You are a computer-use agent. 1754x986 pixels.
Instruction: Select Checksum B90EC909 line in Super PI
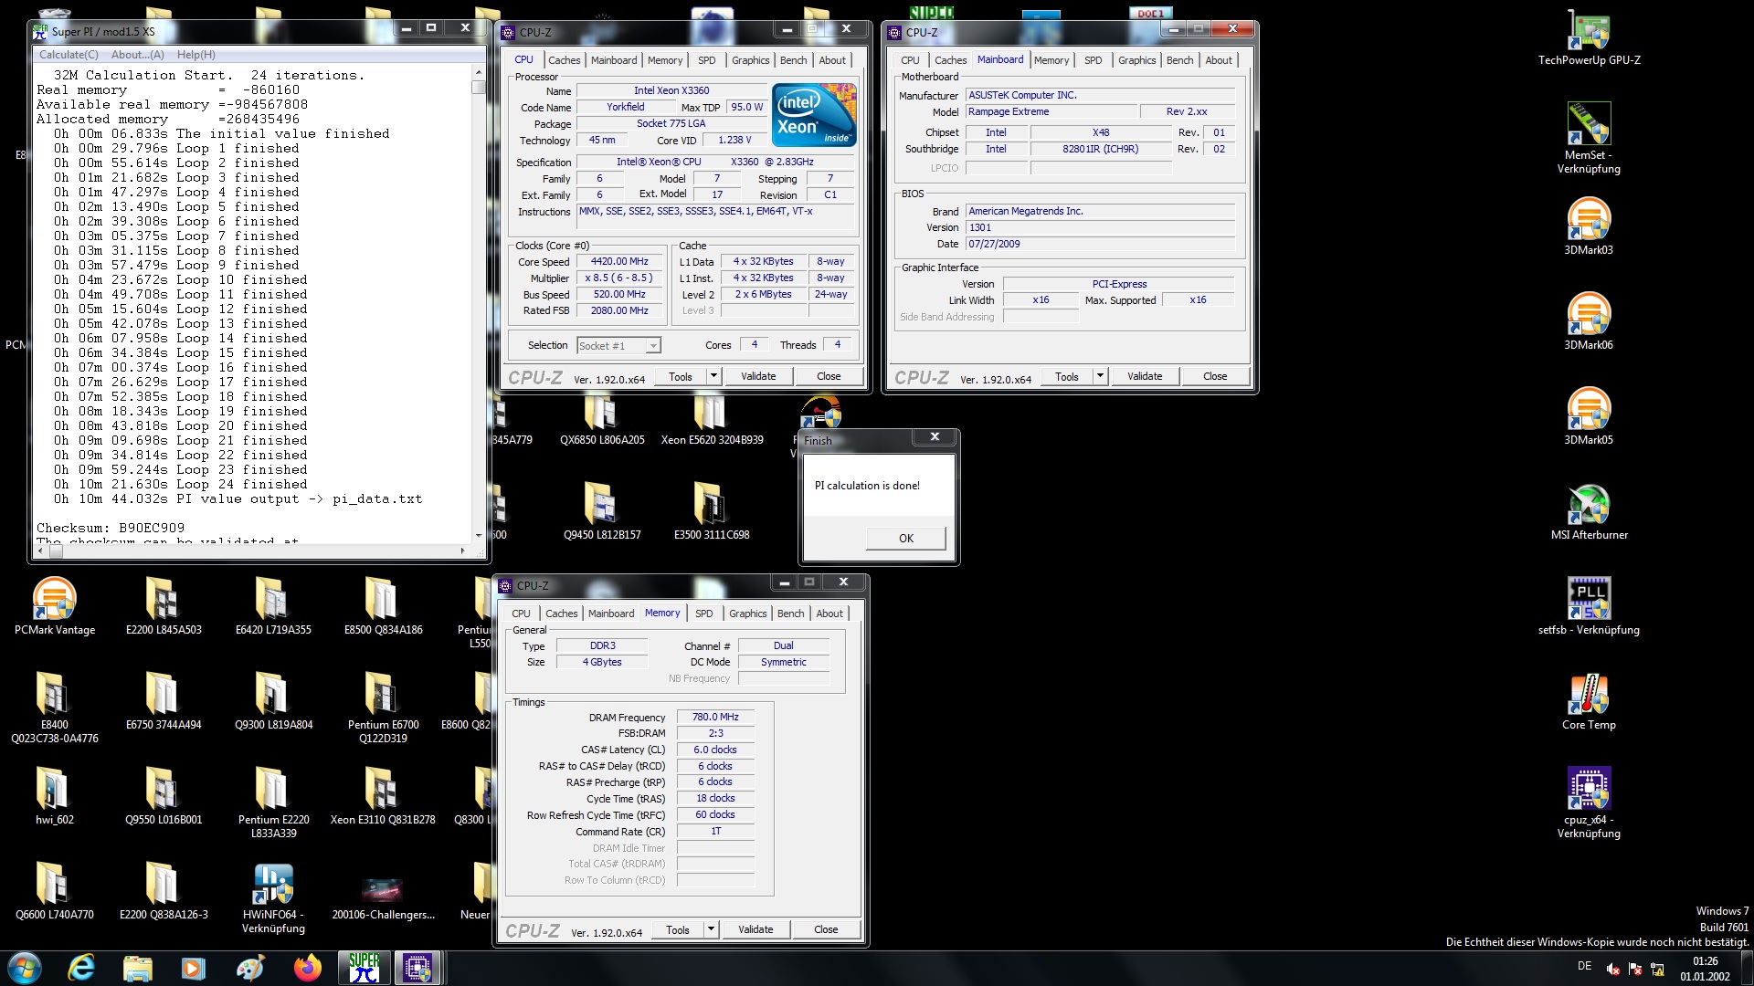[111, 529]
